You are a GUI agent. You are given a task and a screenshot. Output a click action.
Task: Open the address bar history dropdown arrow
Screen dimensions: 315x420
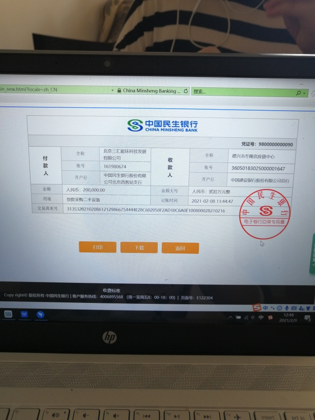tap(112, 91)
